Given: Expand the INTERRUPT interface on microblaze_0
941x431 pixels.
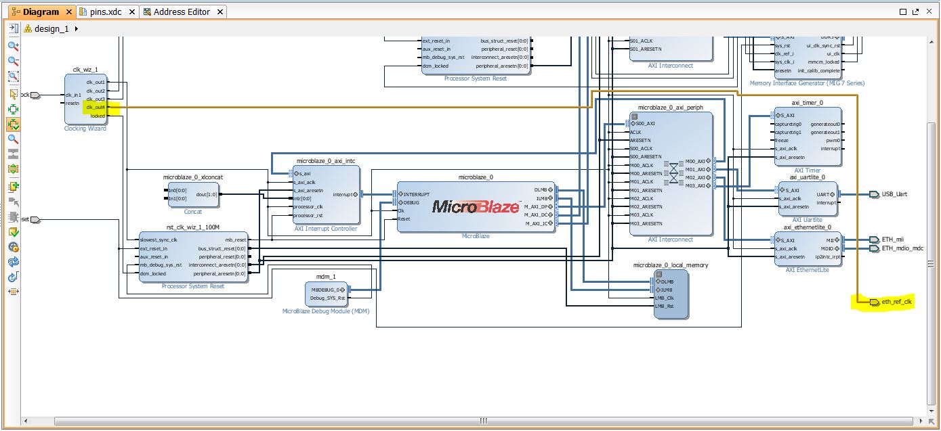Looking at the screenshot, I should coord(401,194).
